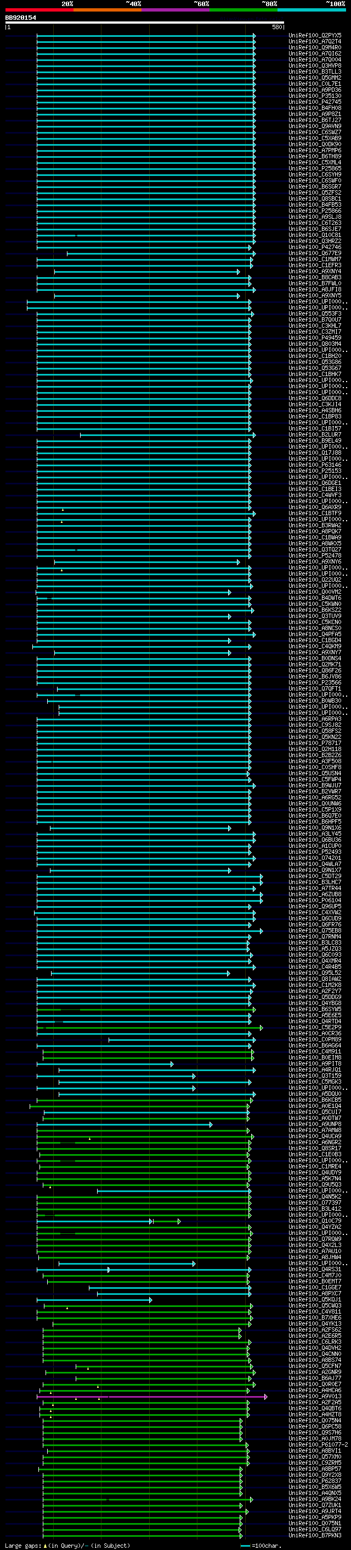The height and width of the screenshot is (1550, 351).
Task: Click the magenta alignment bar for UniRef100_A9V013
Action: (152, 1397)
